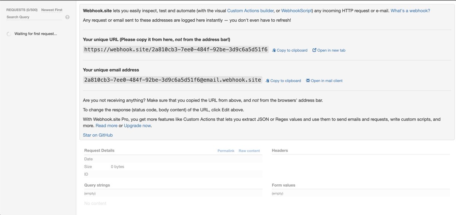
Task: Click the ID row label
Action: pos(86,174)
